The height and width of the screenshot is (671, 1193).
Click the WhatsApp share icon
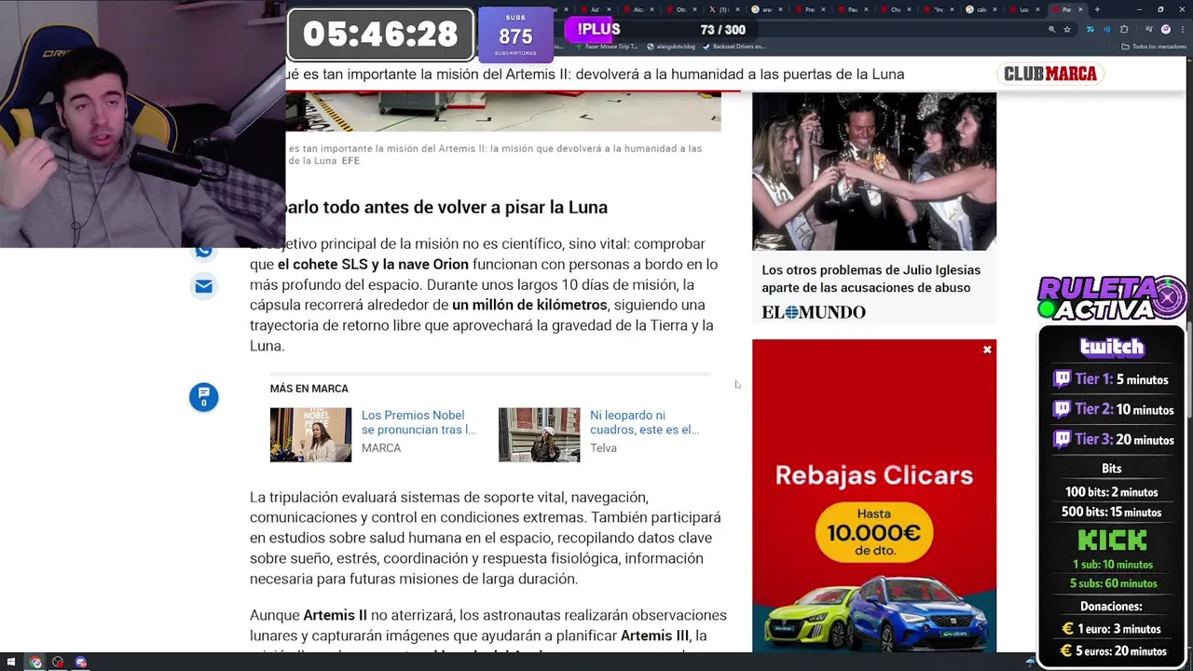(204, 251)
